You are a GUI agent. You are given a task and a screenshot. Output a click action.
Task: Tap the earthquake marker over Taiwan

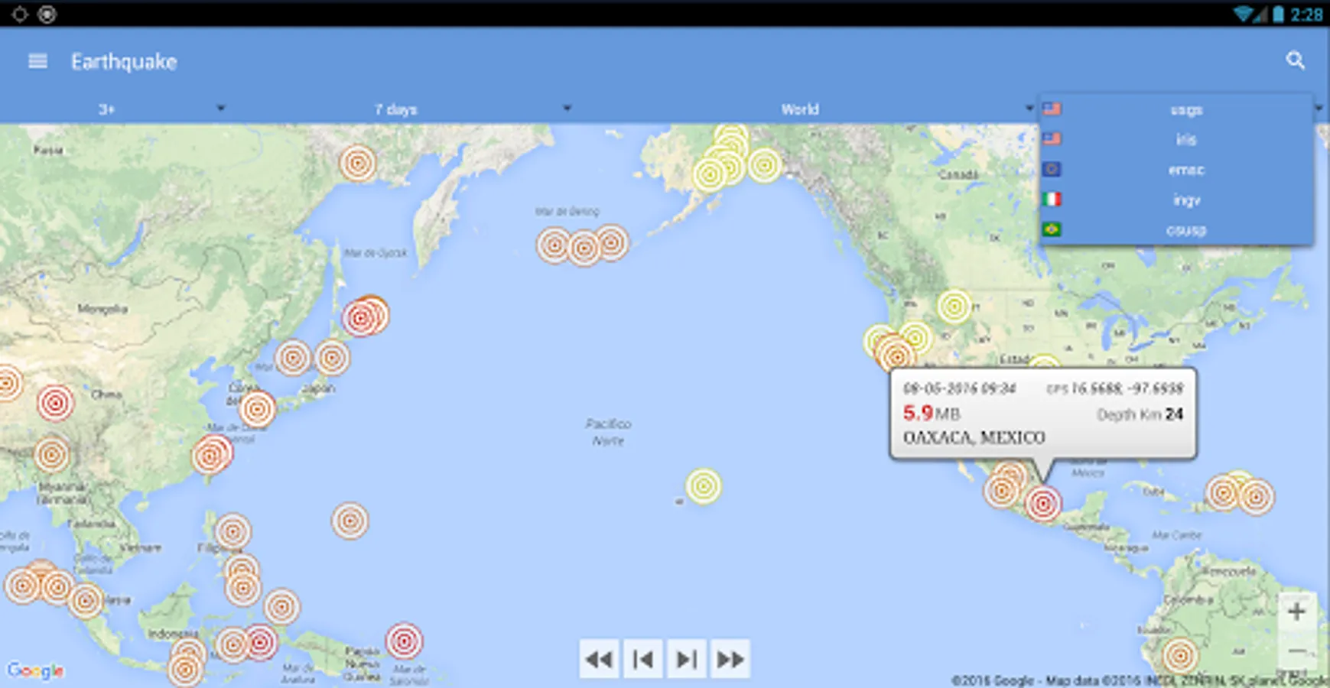click(211, 456)
